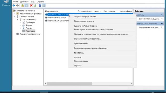Click the Up one level folder icon

click(x=23, y=5)
